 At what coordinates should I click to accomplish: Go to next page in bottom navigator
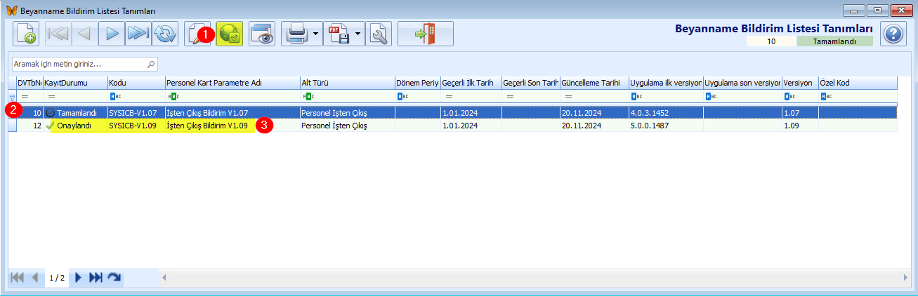[78, 278]
